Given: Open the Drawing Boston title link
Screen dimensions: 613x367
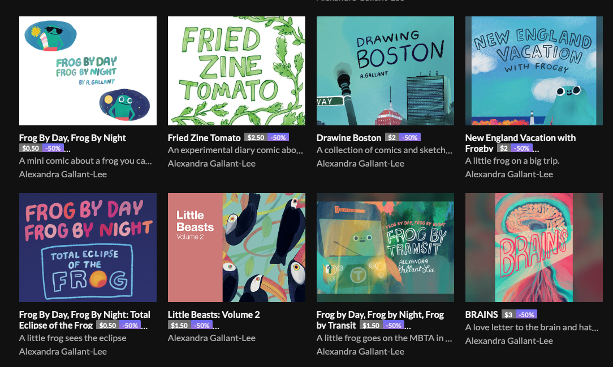Looking at the screenshot, I should coord(348,138).
